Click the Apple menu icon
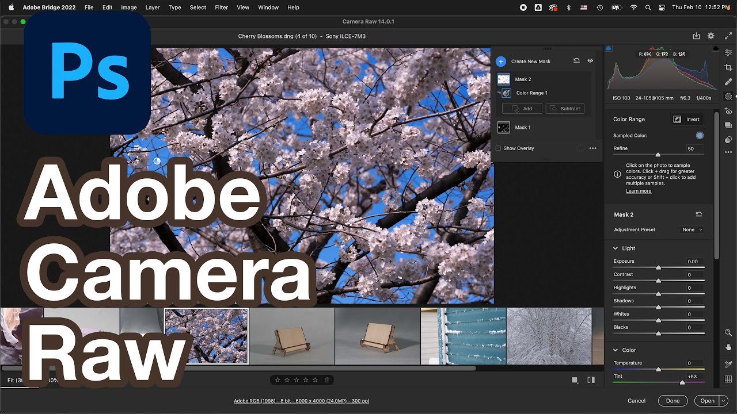Viewport: 737px width, 414px height. point(11,7)
